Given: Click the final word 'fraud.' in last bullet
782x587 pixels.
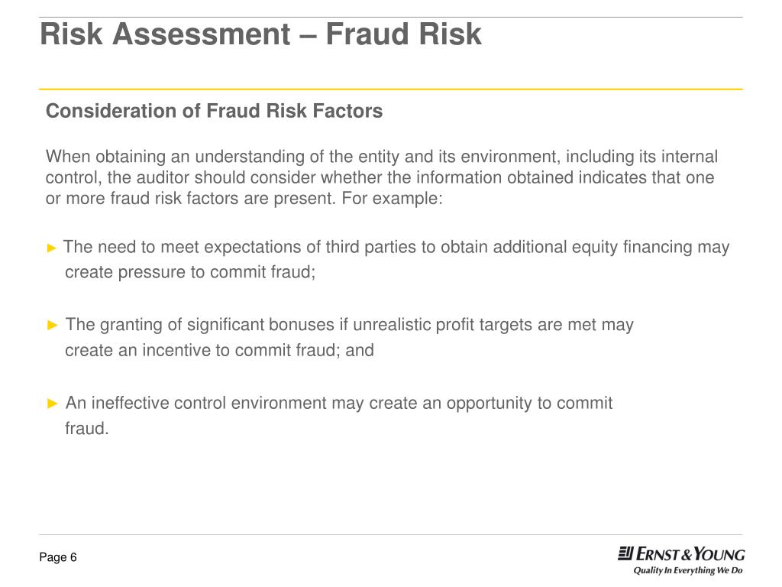Looking at the screenshot, I should (x=87, y=429).
